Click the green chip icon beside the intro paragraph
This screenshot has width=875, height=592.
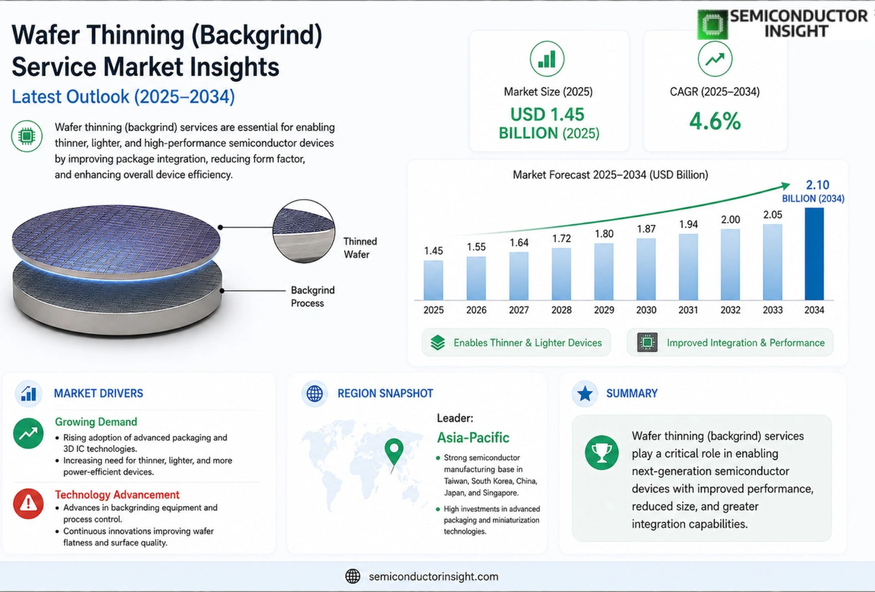(27, 136)
